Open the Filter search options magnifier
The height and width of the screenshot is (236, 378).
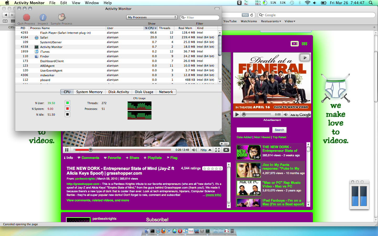(183, 18)
